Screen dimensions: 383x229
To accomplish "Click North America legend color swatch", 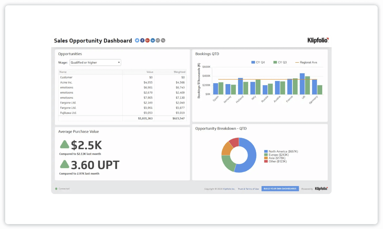I will (x=266, y=152).
